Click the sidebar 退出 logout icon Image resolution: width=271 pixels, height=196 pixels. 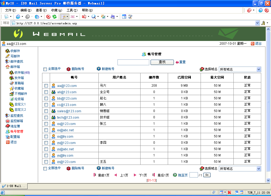(x=8, y=142)
